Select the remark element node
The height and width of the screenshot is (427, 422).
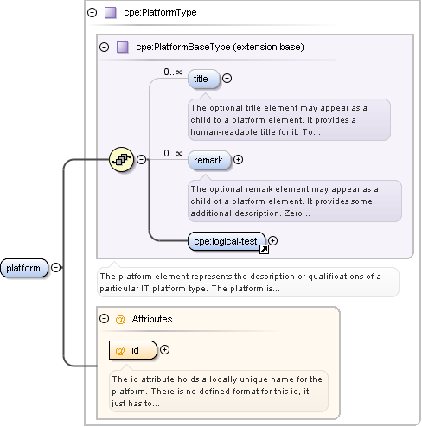(x=209, y=160)
